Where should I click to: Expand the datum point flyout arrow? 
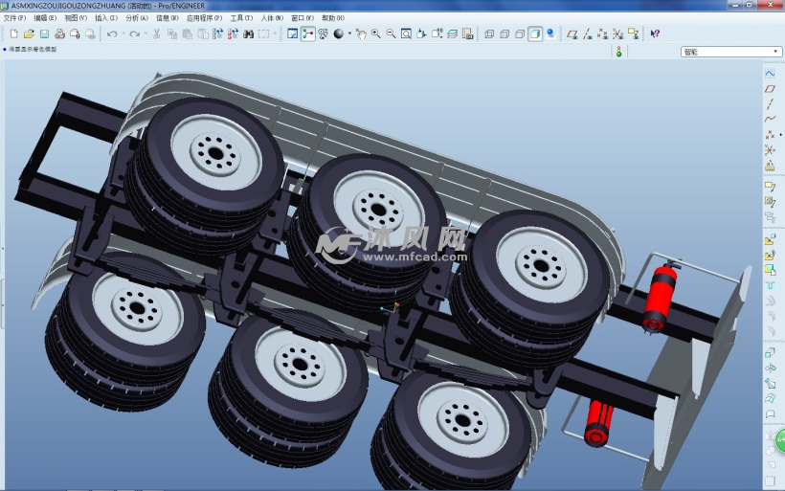pyautogui.click(x=780, y=135)
